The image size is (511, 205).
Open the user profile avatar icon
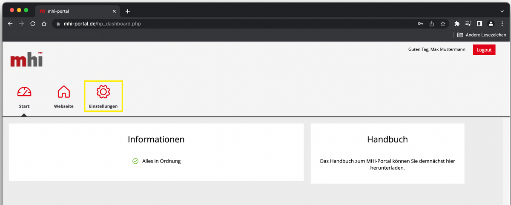(491, 24)
